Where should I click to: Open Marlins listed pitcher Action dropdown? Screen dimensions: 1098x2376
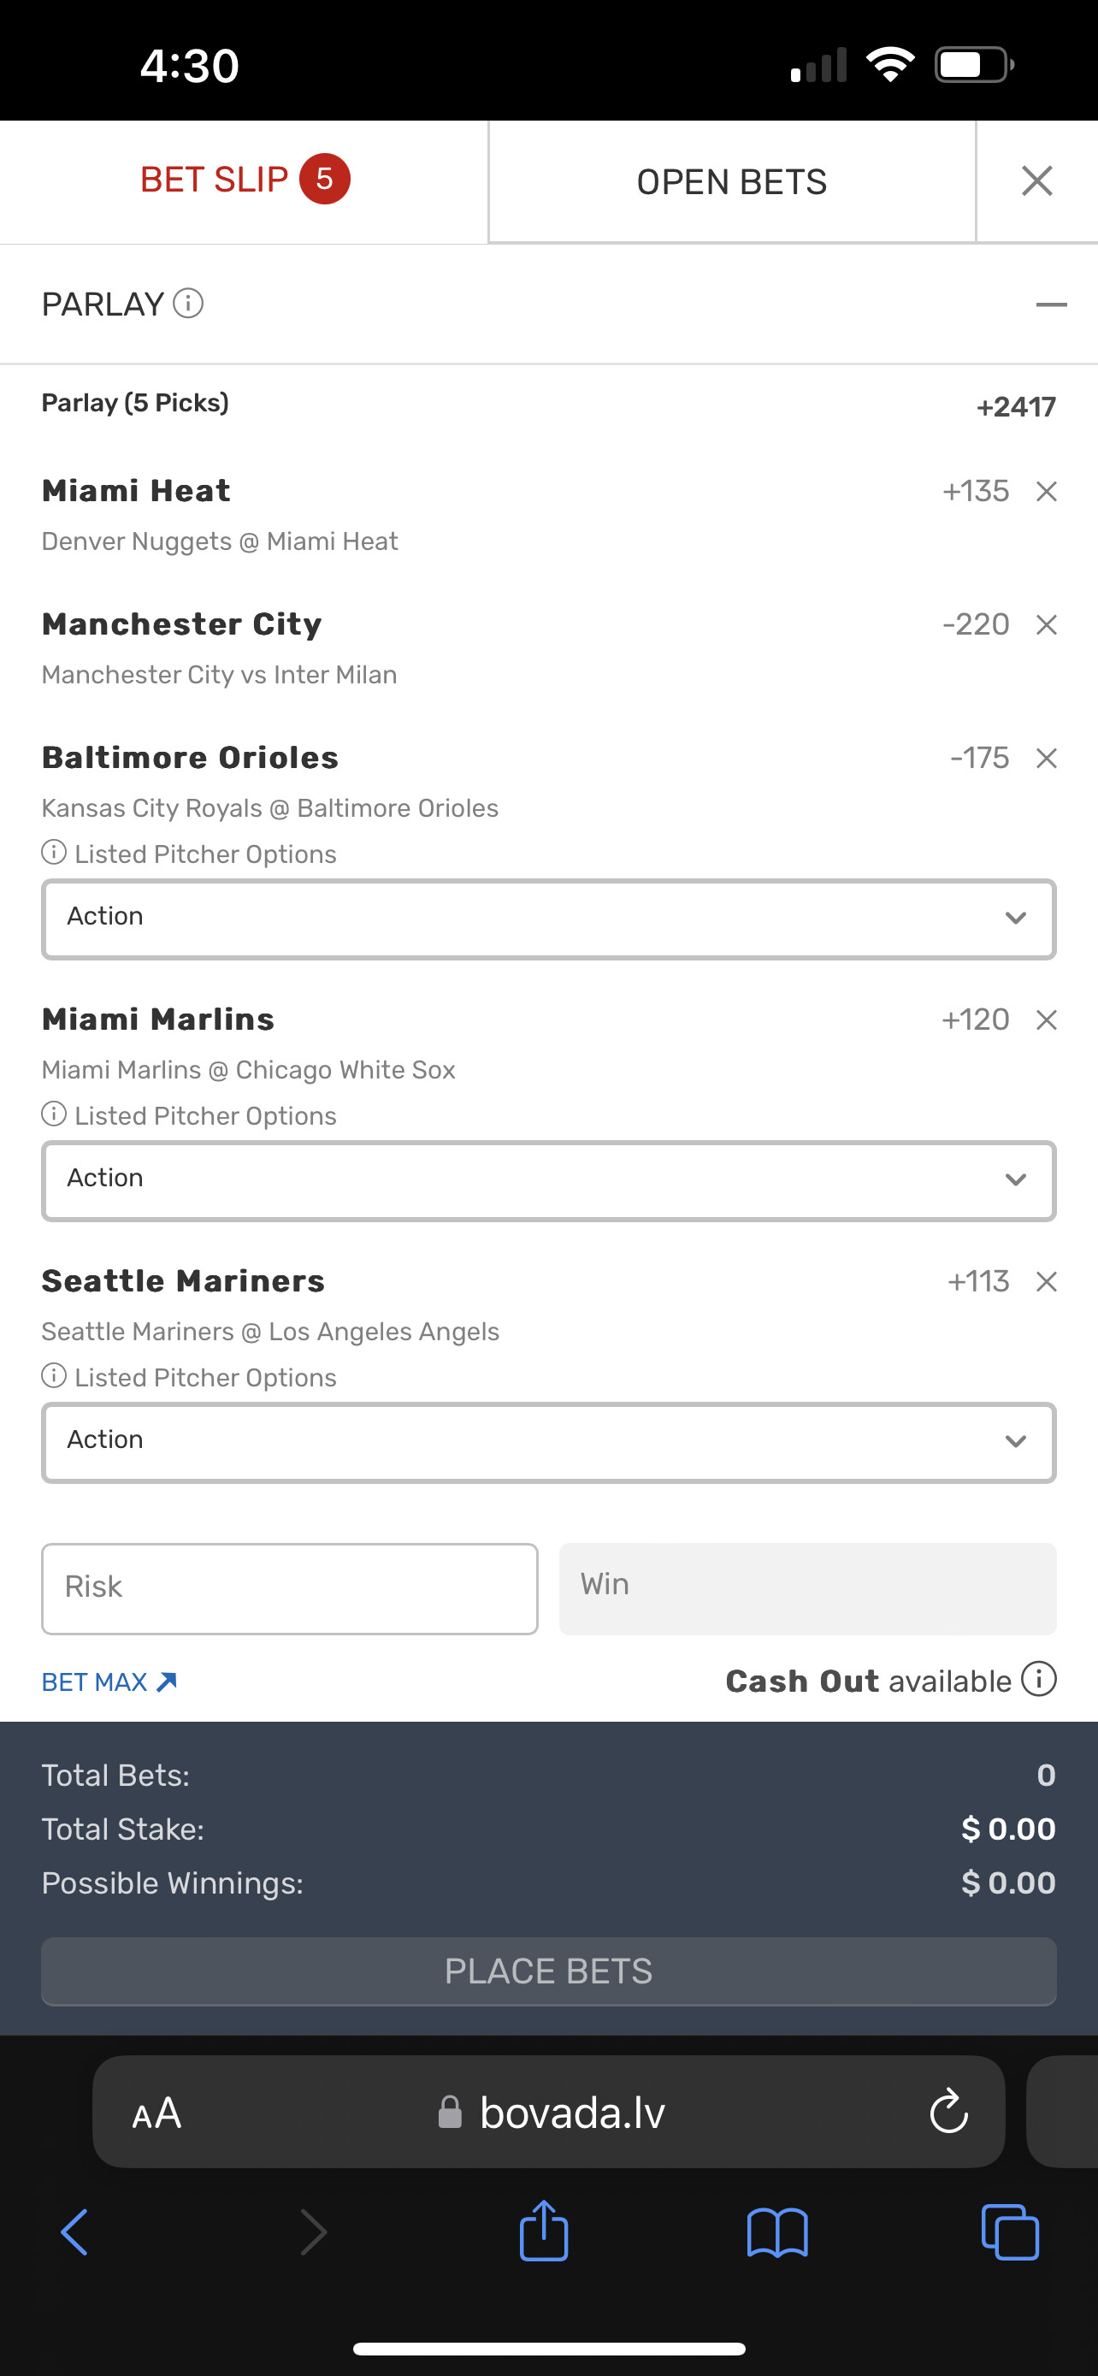click(x=548, y=1180)
